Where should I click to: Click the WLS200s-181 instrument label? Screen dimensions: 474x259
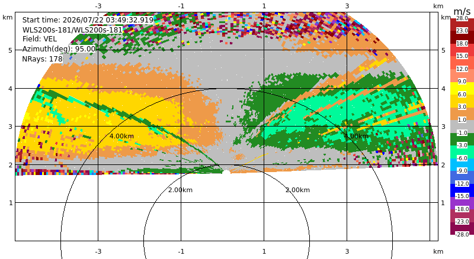point(72,30)
